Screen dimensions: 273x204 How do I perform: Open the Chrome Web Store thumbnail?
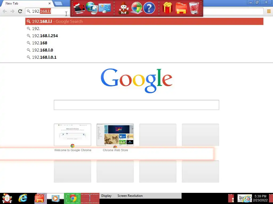(115, 135)
